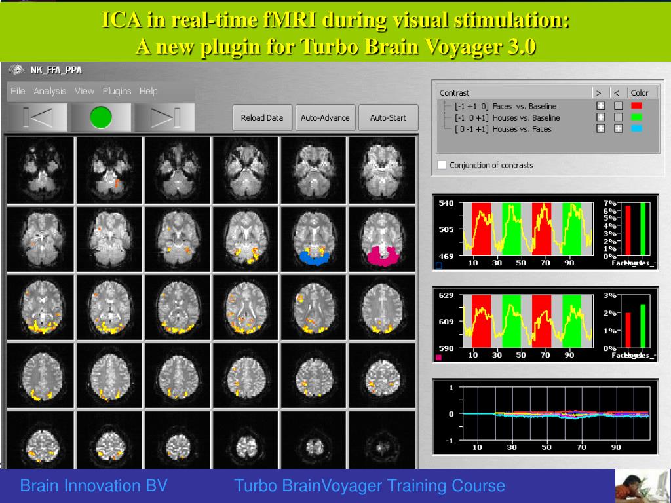The image size is (671, 503).
Task: Click brain slice with magenta ROI overlay
Action: point(382,239)
